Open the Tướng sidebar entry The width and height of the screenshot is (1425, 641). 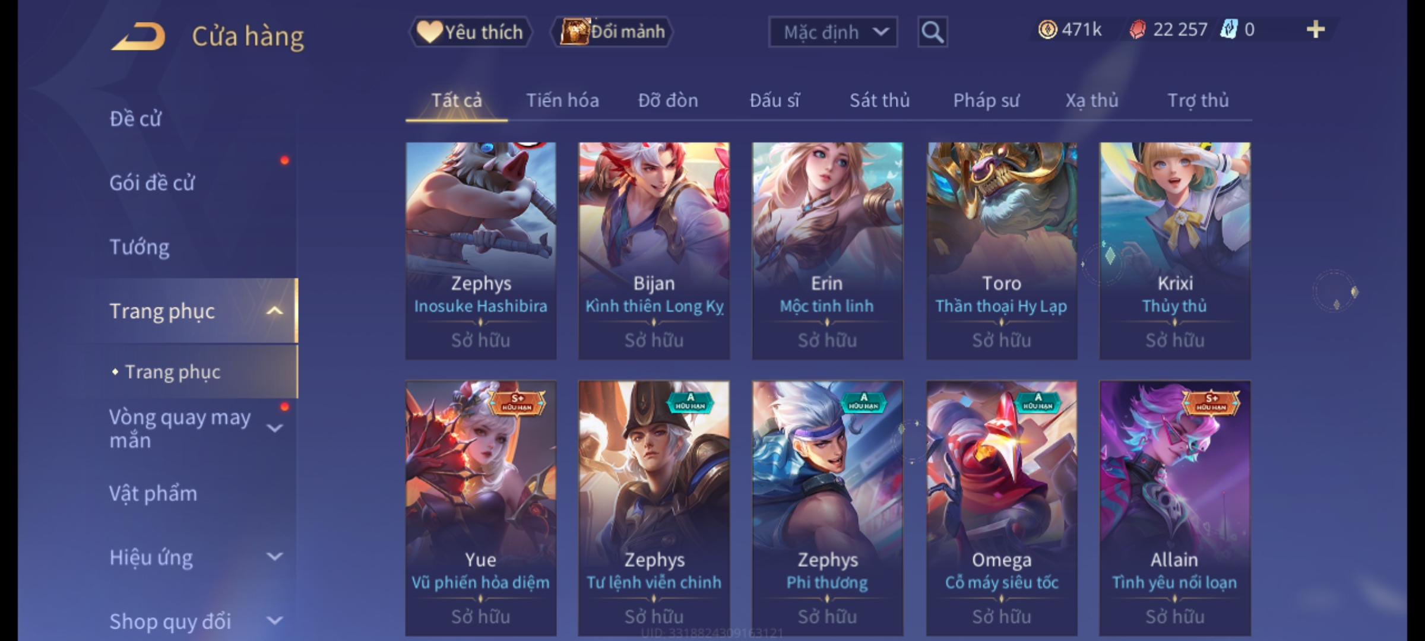(x=140, y=247)
